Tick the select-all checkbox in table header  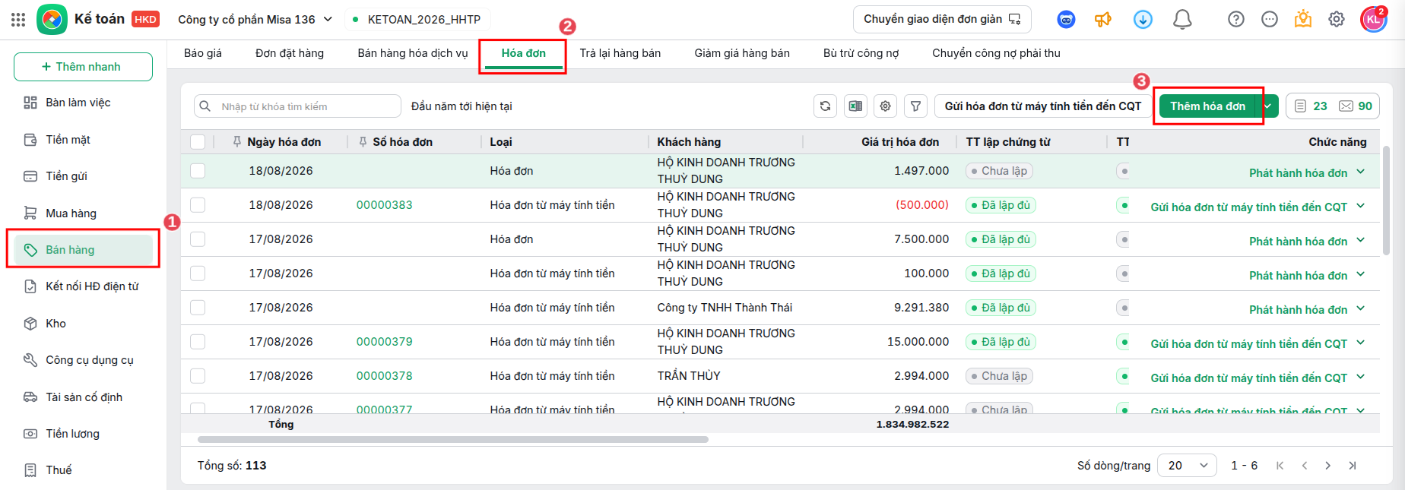198,141
